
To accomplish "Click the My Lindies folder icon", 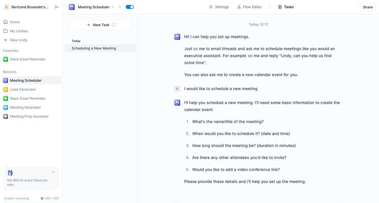I will click(x=5, y=31).
